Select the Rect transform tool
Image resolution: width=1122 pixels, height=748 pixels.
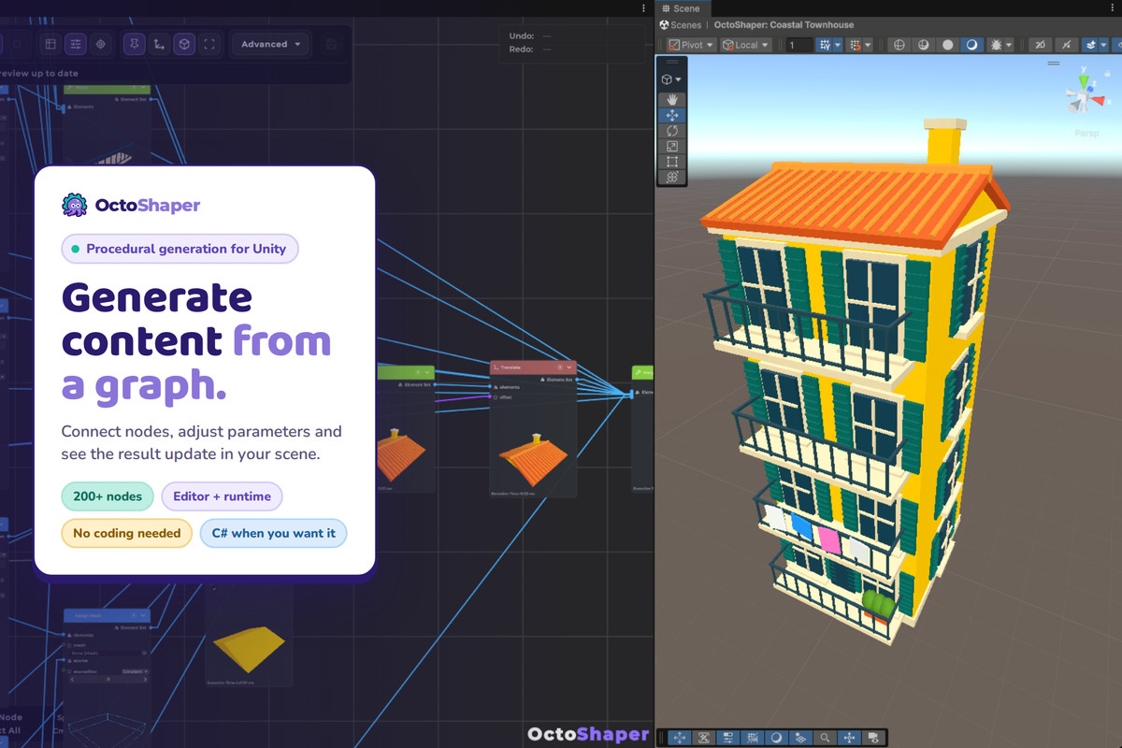[x=672, y=162]
